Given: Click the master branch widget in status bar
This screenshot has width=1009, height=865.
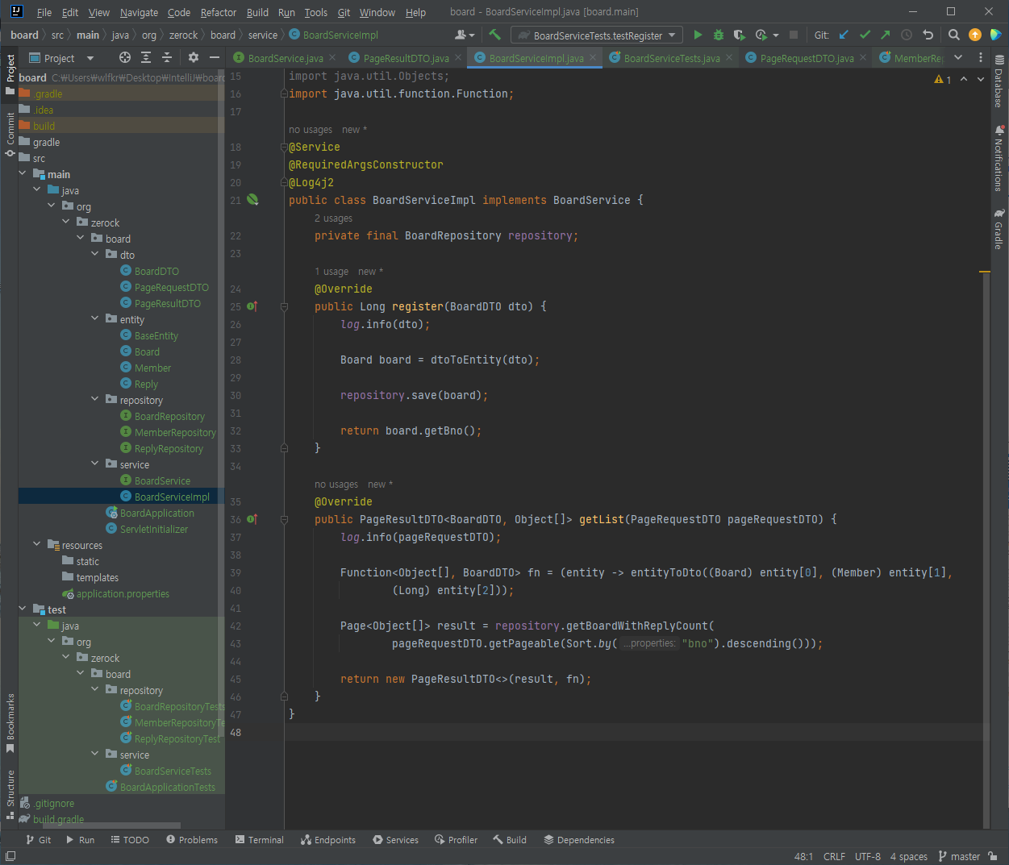Looking at the screenshot, I should 959,856.
